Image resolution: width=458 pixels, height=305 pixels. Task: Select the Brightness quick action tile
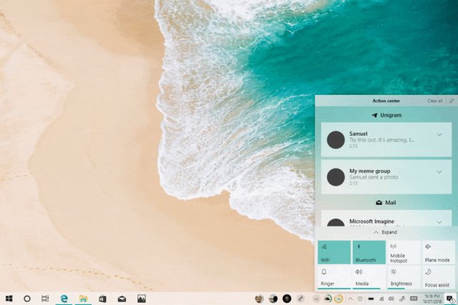pyautogui.click(x=404, y=277)
